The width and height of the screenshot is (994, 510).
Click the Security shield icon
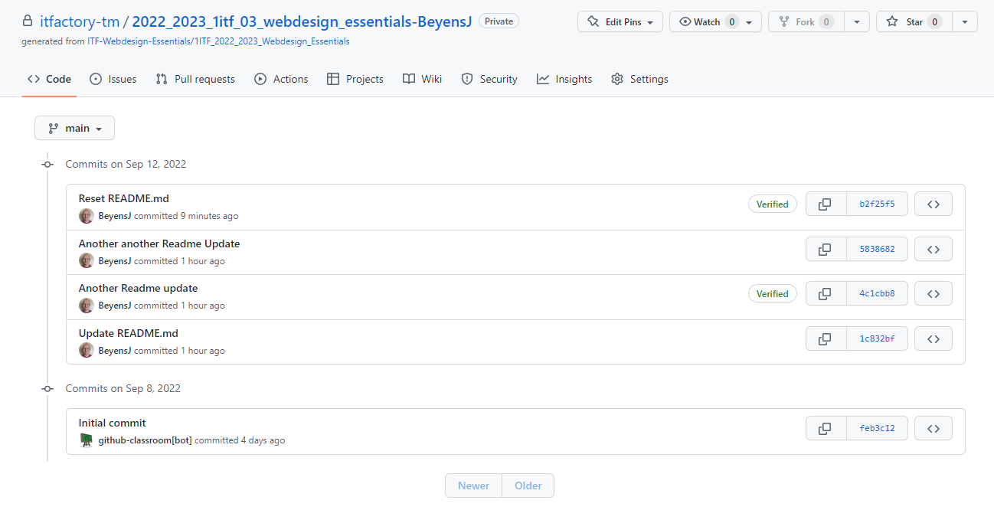(x=466, y=79)
